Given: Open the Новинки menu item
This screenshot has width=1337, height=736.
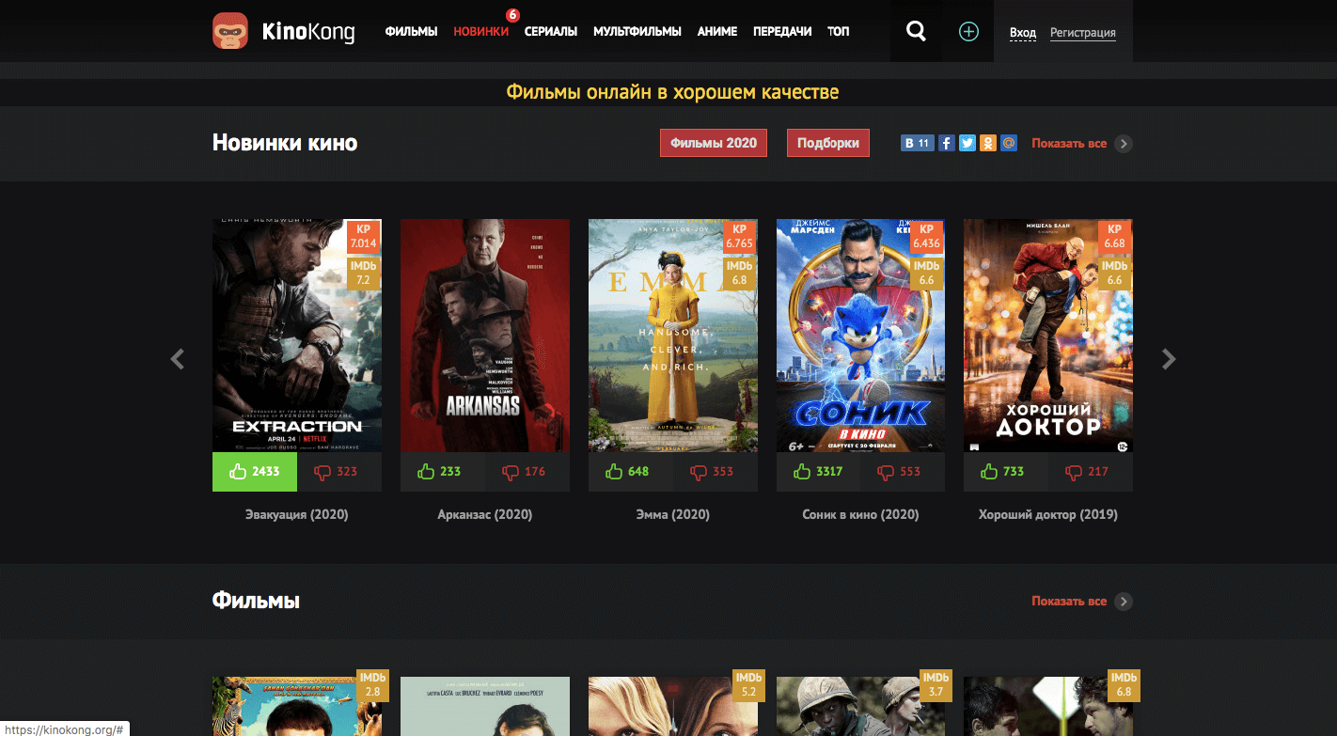Looking at the screenshot, I should pyautogui.click(x=480, y=31).
